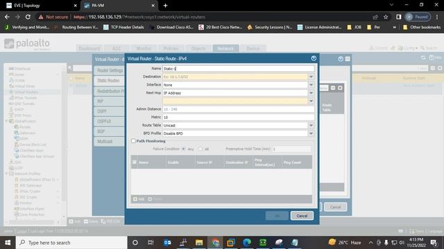The height and width of the screenshot is (249, 444).
Task: Click the browser back arrow
Action: tap(7, 17)
